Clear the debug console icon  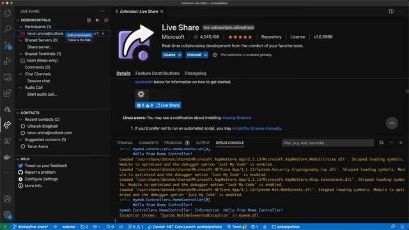(382, 142)
